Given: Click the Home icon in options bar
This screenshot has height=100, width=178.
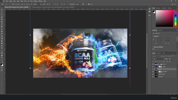Looking at the screenshot, I should 3,4.
